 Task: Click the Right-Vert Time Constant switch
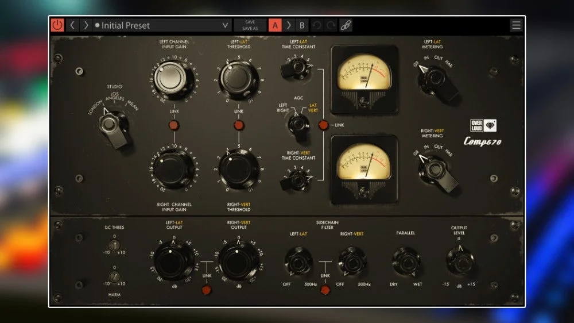[297, 180]
